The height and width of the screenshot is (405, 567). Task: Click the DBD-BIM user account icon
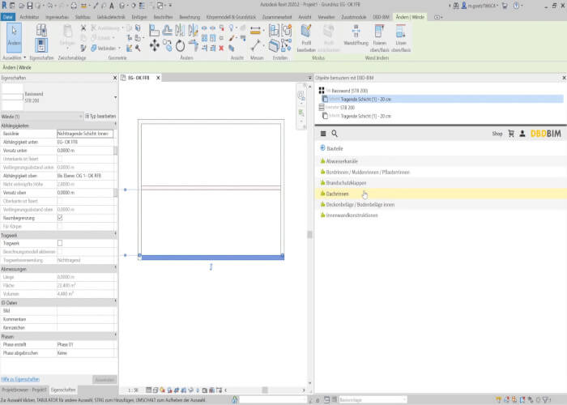click(x=522, y=134)
